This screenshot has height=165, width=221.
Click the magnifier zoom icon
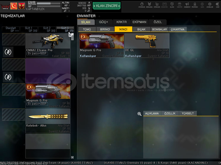139,114
